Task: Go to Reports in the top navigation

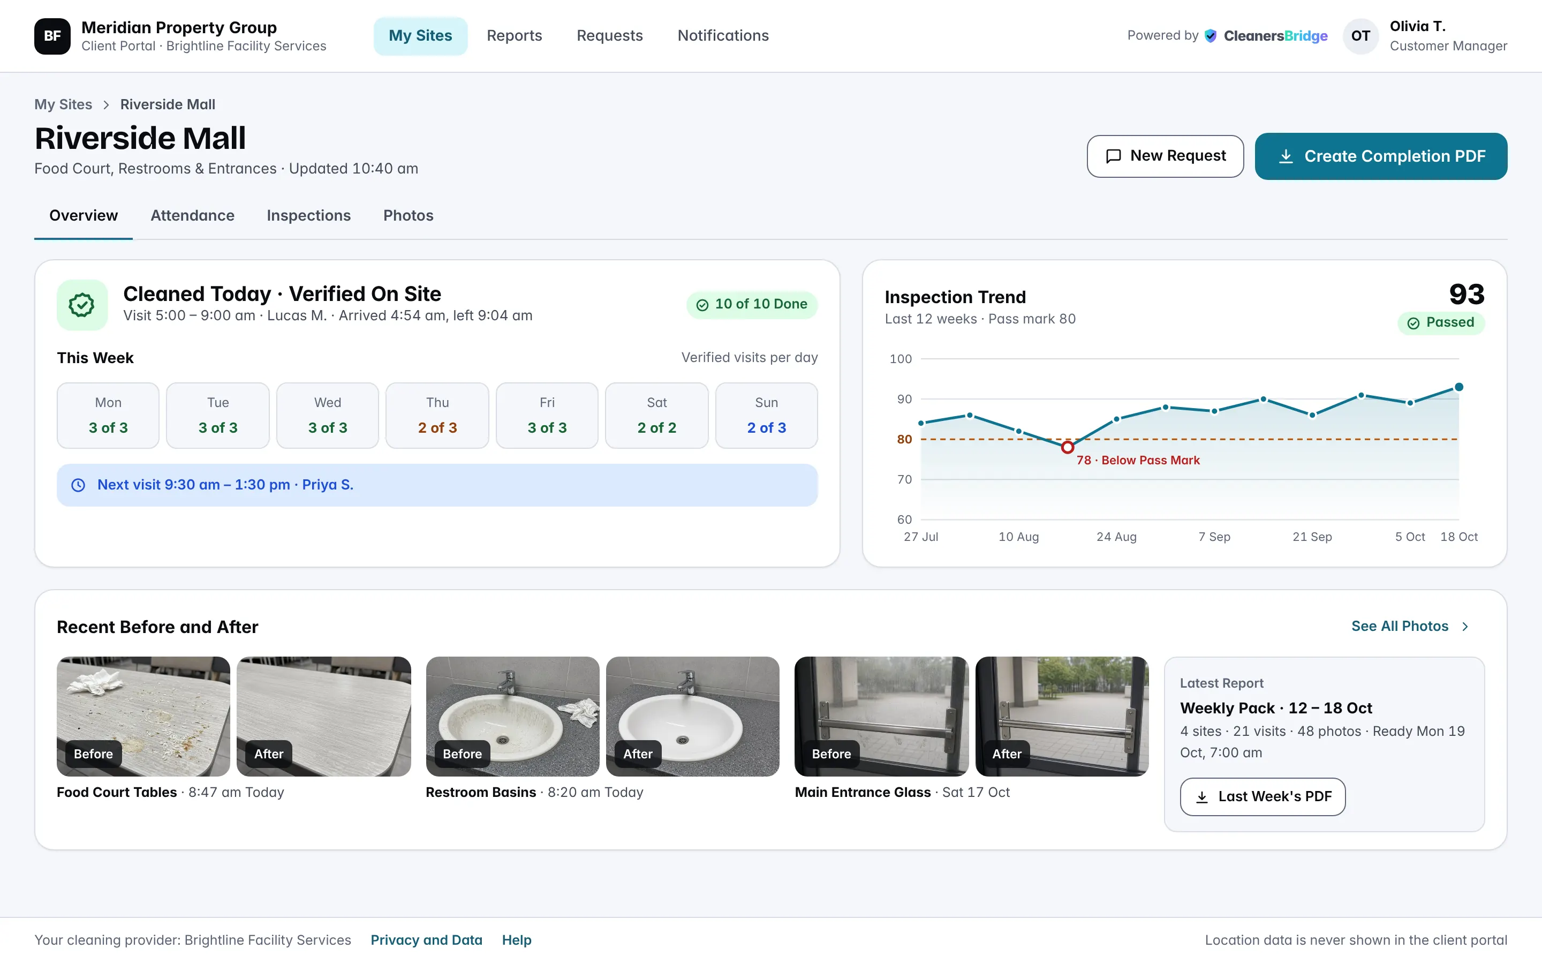Action: click(x=514, y=36)
